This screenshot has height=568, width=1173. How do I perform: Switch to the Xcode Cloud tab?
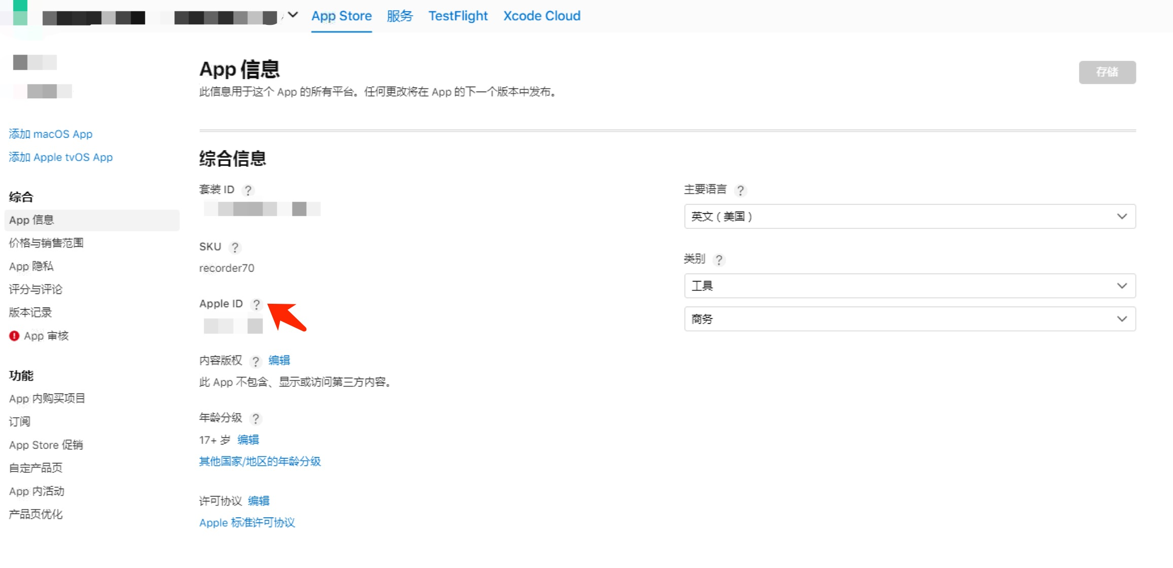[541, 15]
